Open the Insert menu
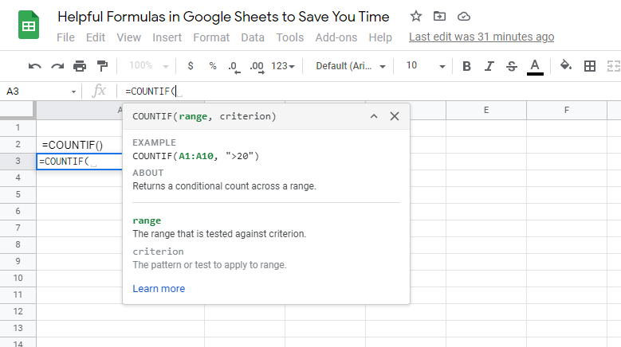 [x=167, y=37]
